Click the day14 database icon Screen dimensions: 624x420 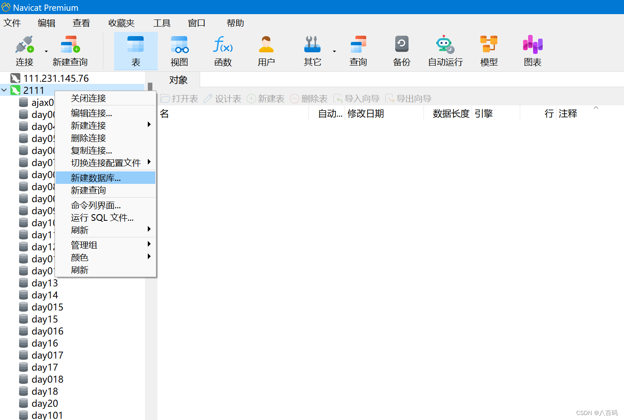tap(24, 295)
